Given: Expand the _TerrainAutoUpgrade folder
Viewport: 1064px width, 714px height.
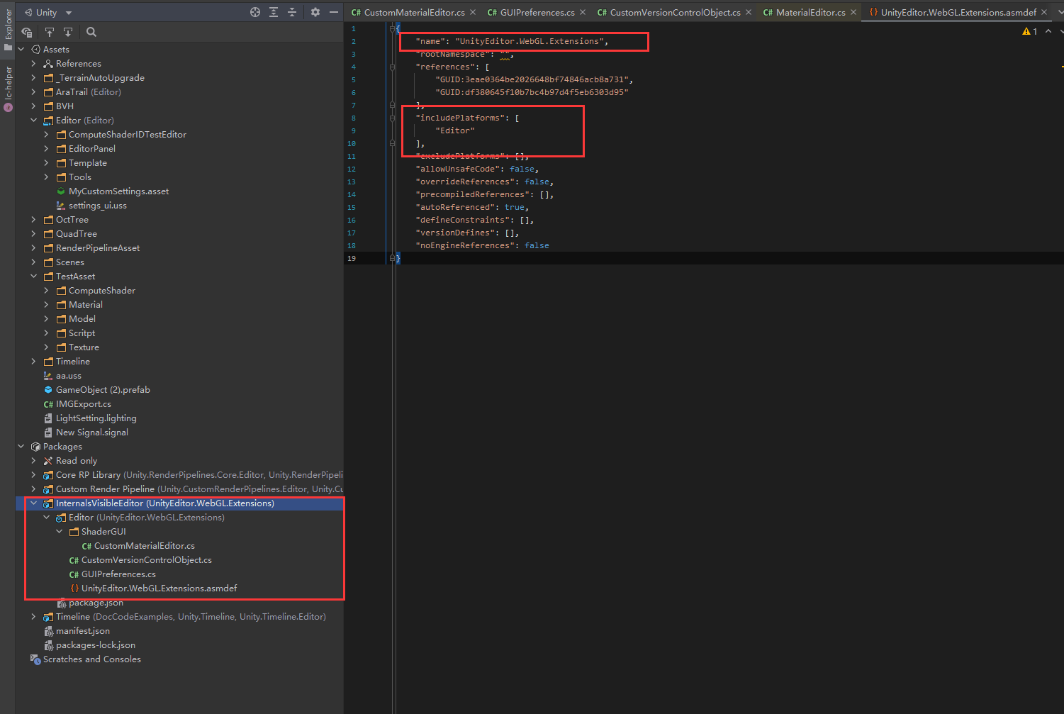Looking at the screenshot, I should (x=33, y=78).
